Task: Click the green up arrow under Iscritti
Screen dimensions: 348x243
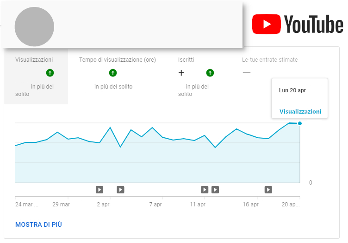Action: [x=210, y=73]
